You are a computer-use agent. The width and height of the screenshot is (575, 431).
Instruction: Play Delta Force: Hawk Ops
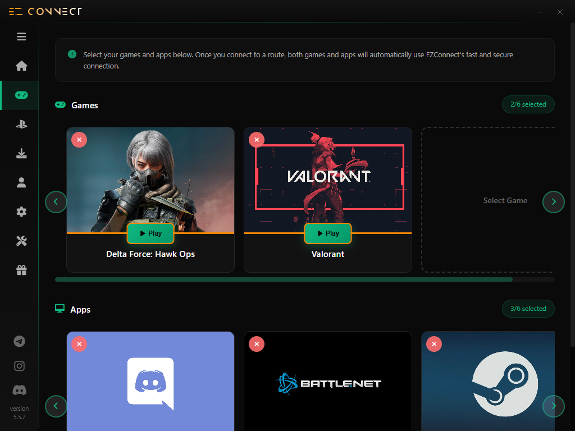coord(150,233)
